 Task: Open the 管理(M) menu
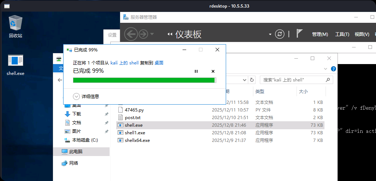(x=320, y=34)
